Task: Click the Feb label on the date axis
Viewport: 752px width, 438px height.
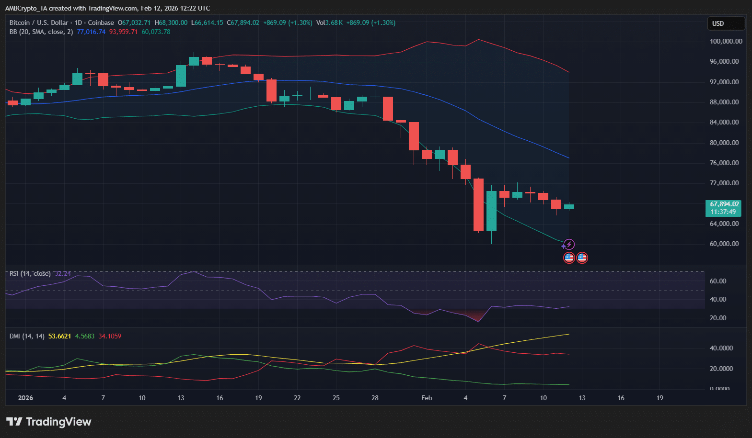Action: click(x=427, y=398)
